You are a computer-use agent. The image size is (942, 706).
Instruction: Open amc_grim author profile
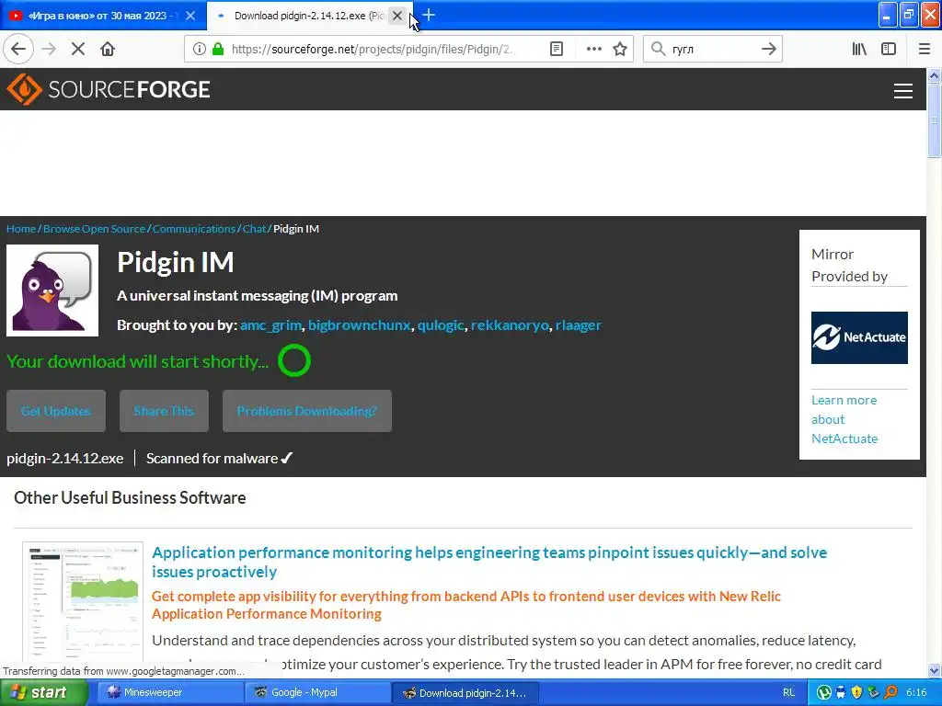pos(271,325)
